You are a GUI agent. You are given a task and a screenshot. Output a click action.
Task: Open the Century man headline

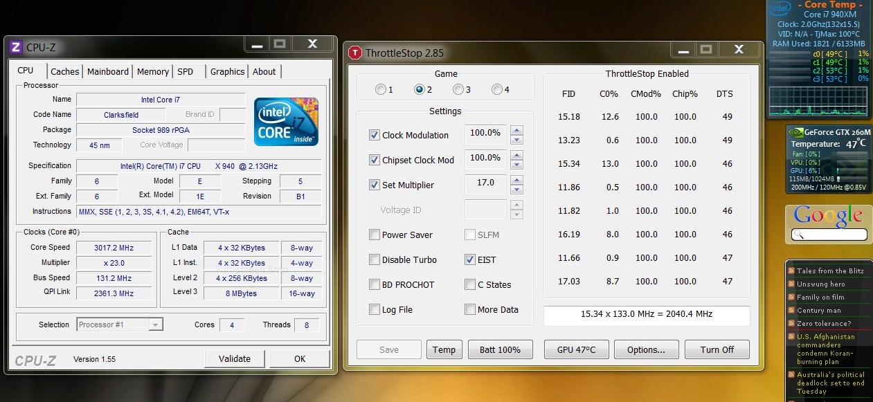tap(819, 310)
